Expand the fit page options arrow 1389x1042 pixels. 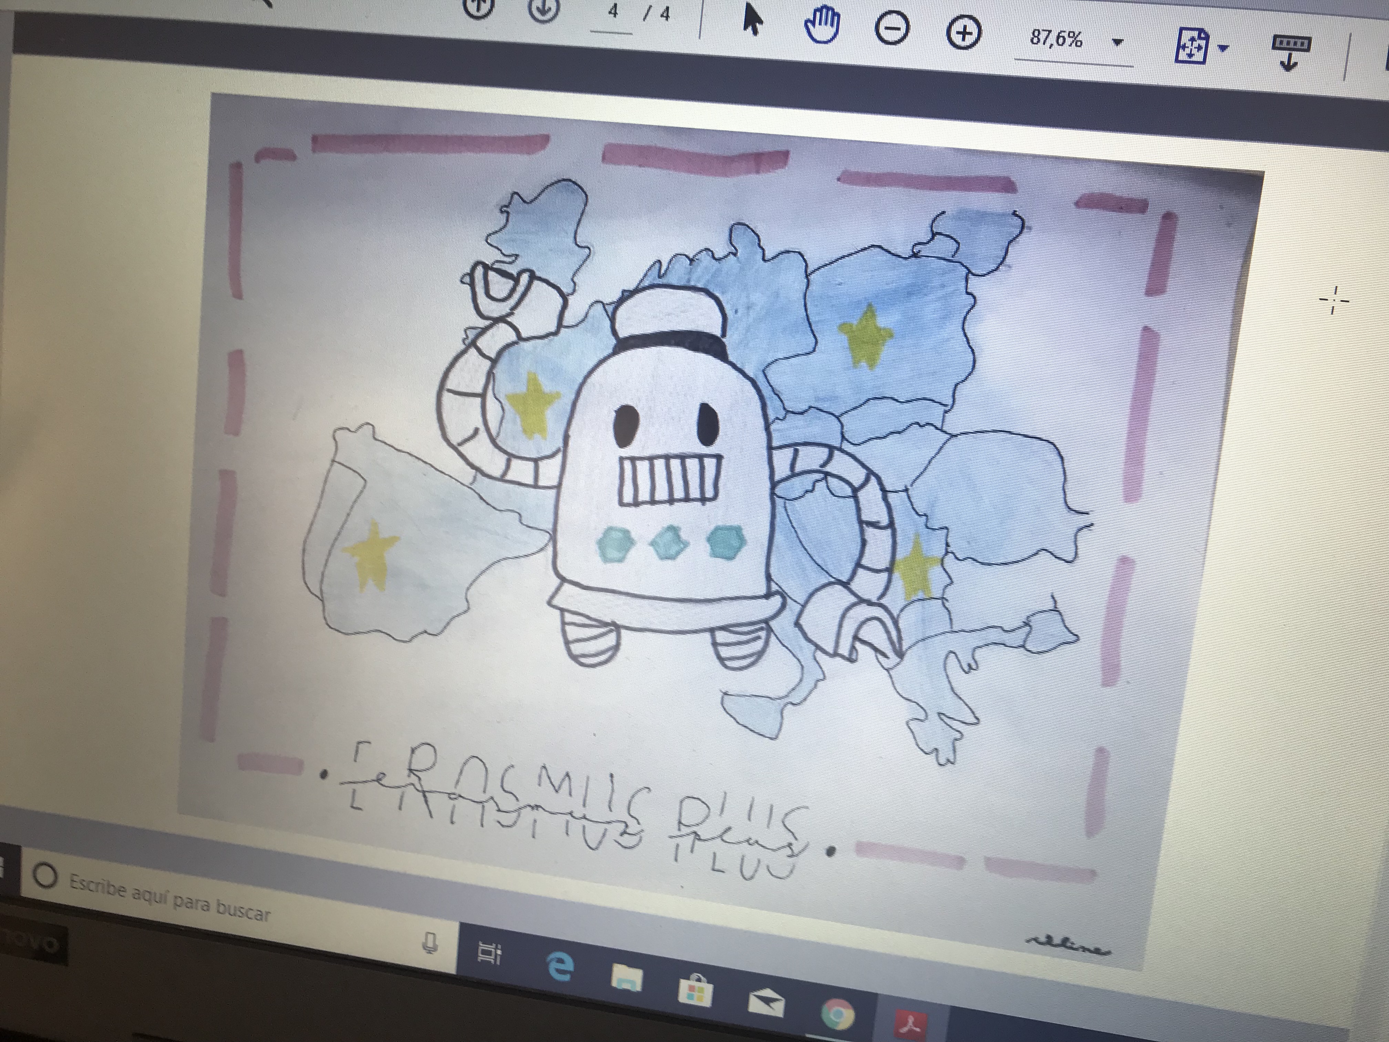(1223, 48)
